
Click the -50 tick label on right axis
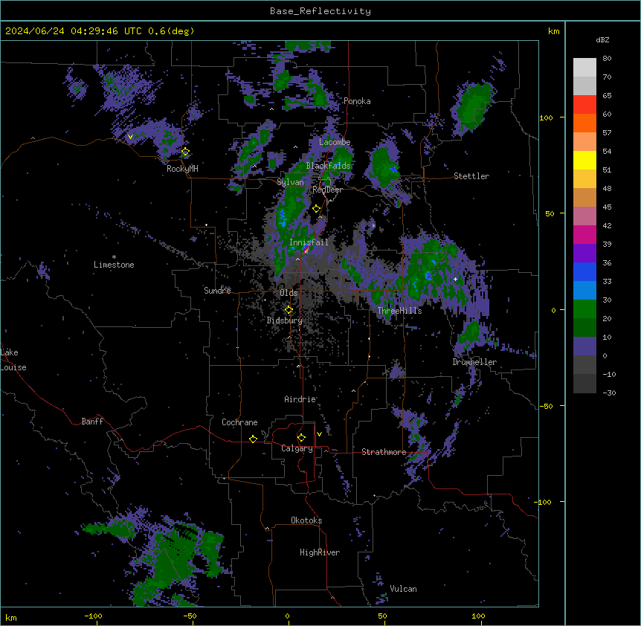pos(546,406)
